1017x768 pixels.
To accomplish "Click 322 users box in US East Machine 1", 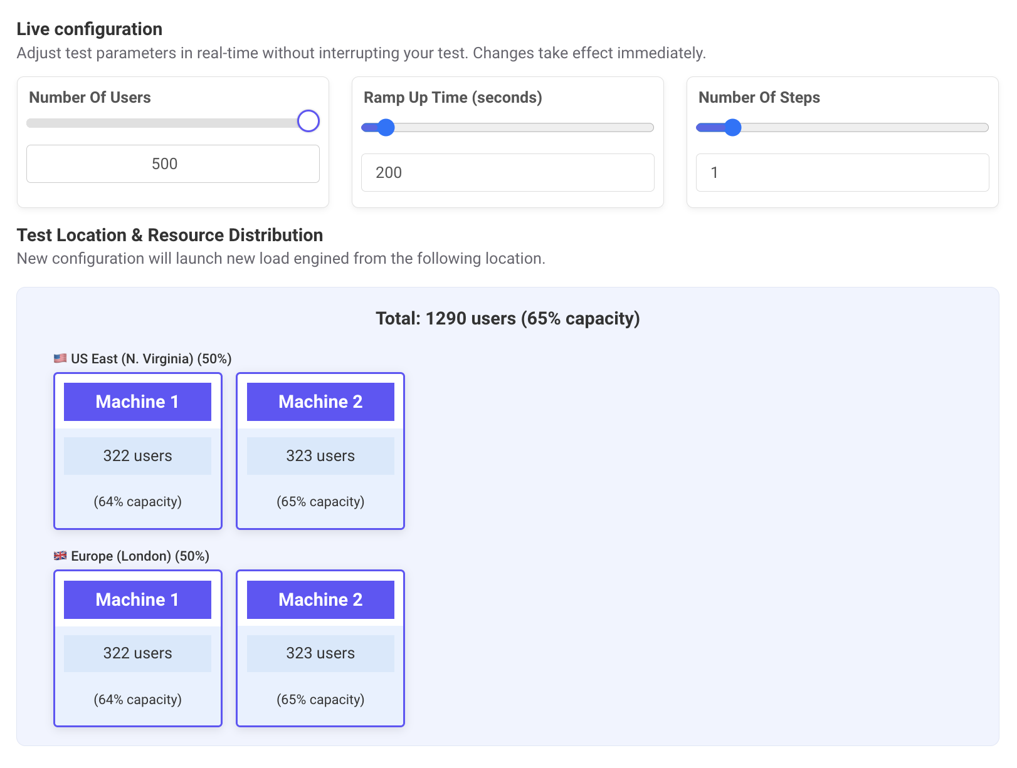I will click(137, 456).
